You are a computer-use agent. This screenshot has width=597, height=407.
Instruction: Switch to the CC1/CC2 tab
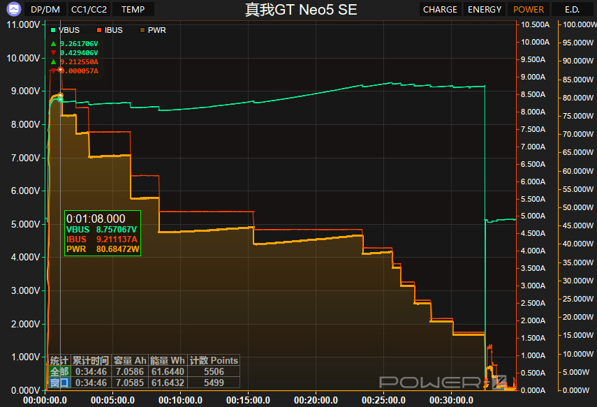(x=89, y=10)
